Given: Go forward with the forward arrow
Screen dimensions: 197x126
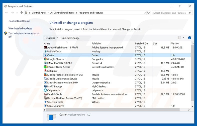Looking at the screenshot, I should (x=12, y=12).
